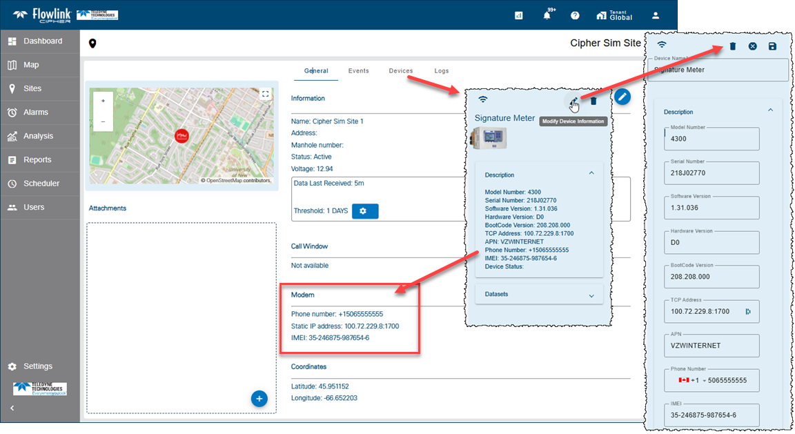Expand the map to fullscreen
Image resolution: width=795 pixels, height=434 pixels.
coord(265,95)
